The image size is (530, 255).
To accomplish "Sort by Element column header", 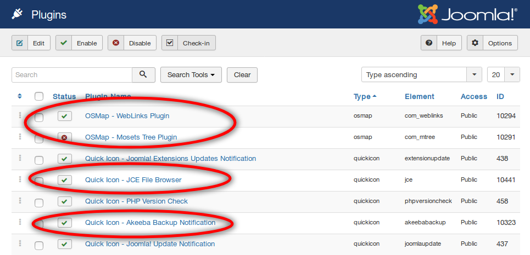I will 420,96.
